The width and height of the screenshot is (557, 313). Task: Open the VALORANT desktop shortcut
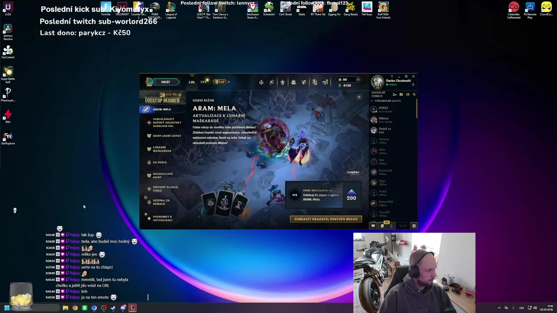point(122,9)
